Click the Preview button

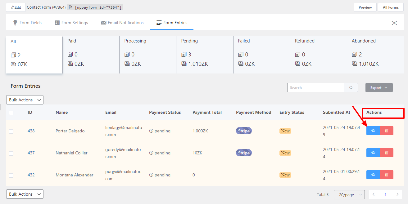pyautogui.click(x=365, y=7)
